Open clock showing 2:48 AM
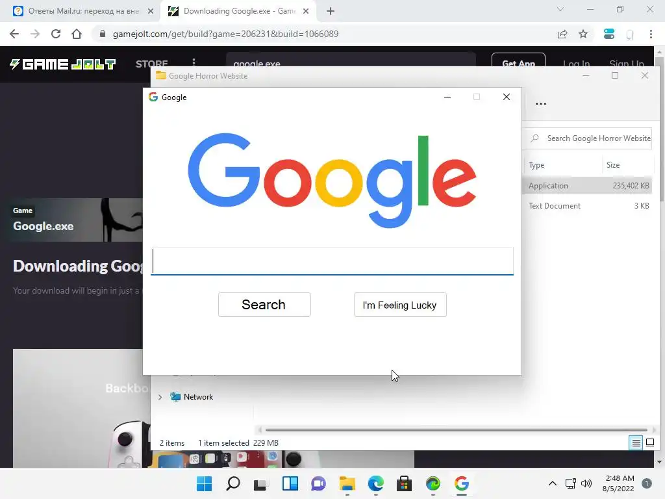 click(x=618, y=483)
